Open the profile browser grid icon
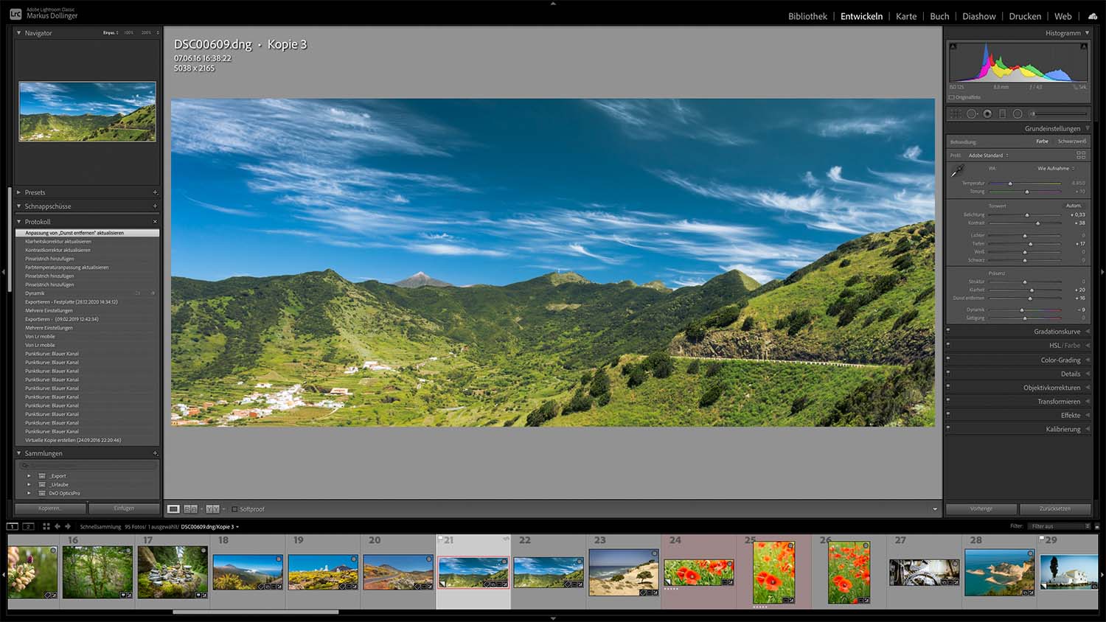 1082,155
